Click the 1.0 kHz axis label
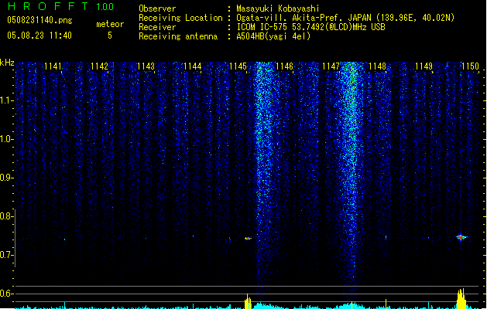487x309 pixels. tap(6, 139)
